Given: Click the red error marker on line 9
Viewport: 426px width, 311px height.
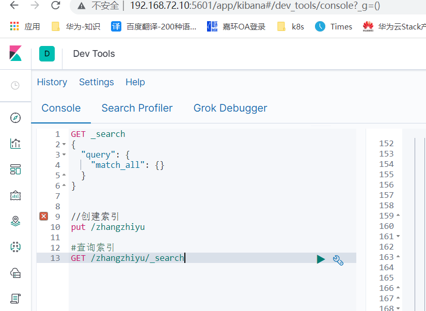Looking at the screenshot, I should [44, 216].
